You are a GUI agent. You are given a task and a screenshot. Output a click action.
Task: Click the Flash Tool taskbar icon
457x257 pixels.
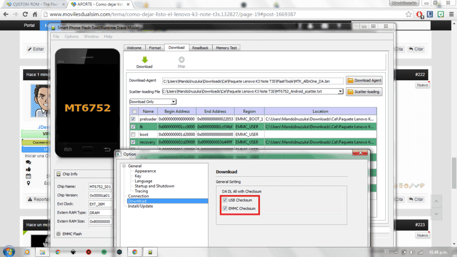(150, 252)
